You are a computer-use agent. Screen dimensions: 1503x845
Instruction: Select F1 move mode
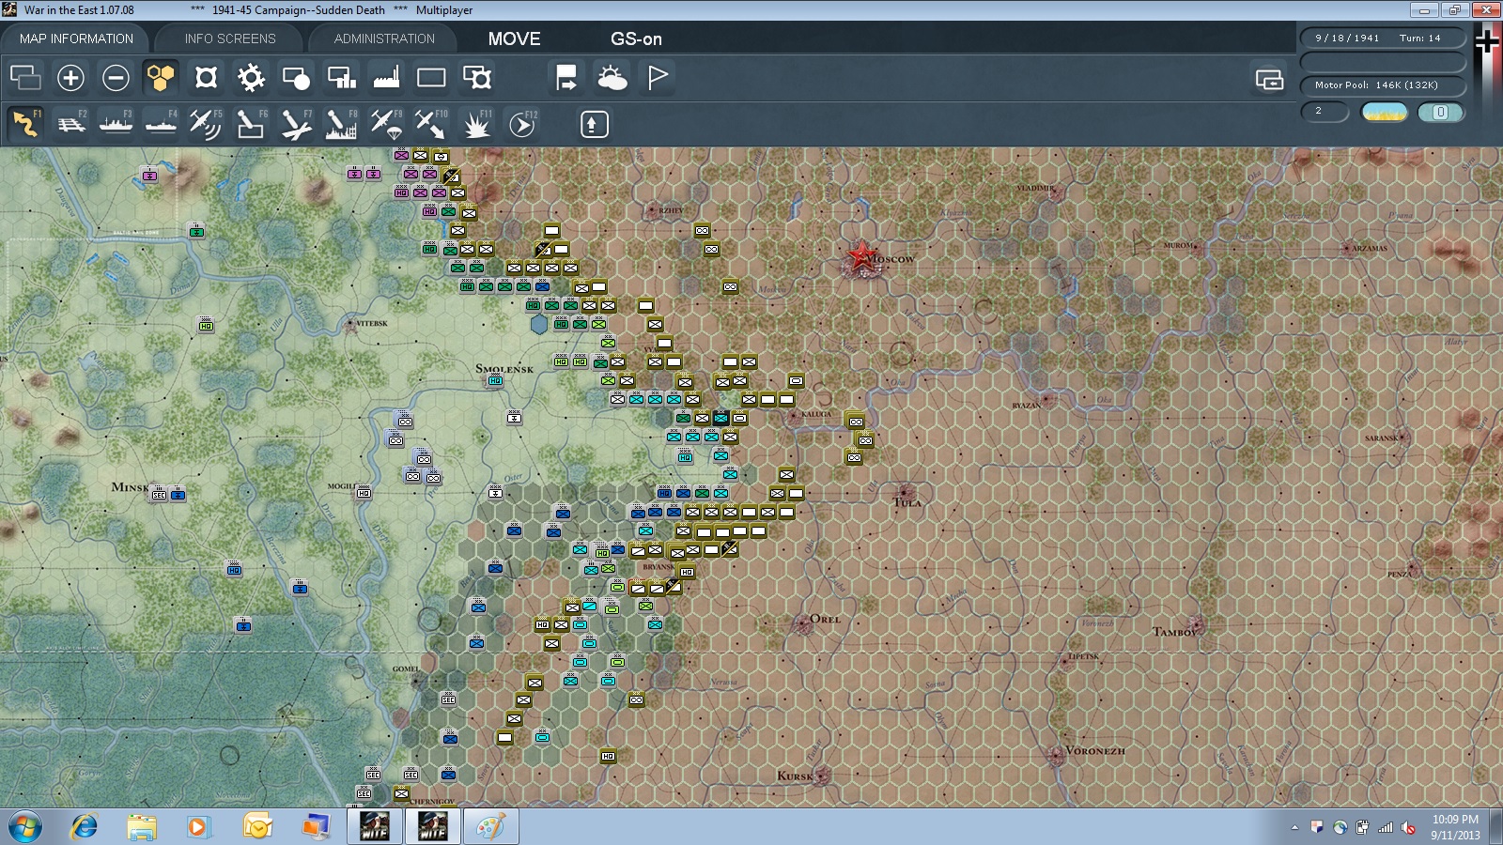(x=25, y=123)
